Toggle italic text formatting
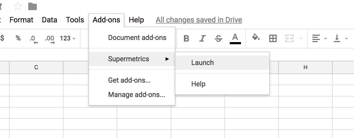The height and width of the screenshot is (138, 354). (202, 39)
